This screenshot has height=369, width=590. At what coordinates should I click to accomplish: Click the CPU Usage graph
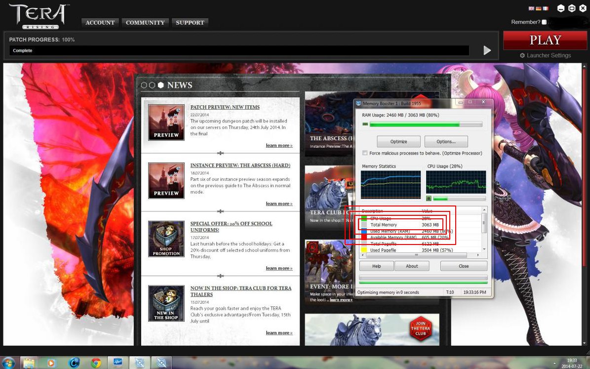456,182
